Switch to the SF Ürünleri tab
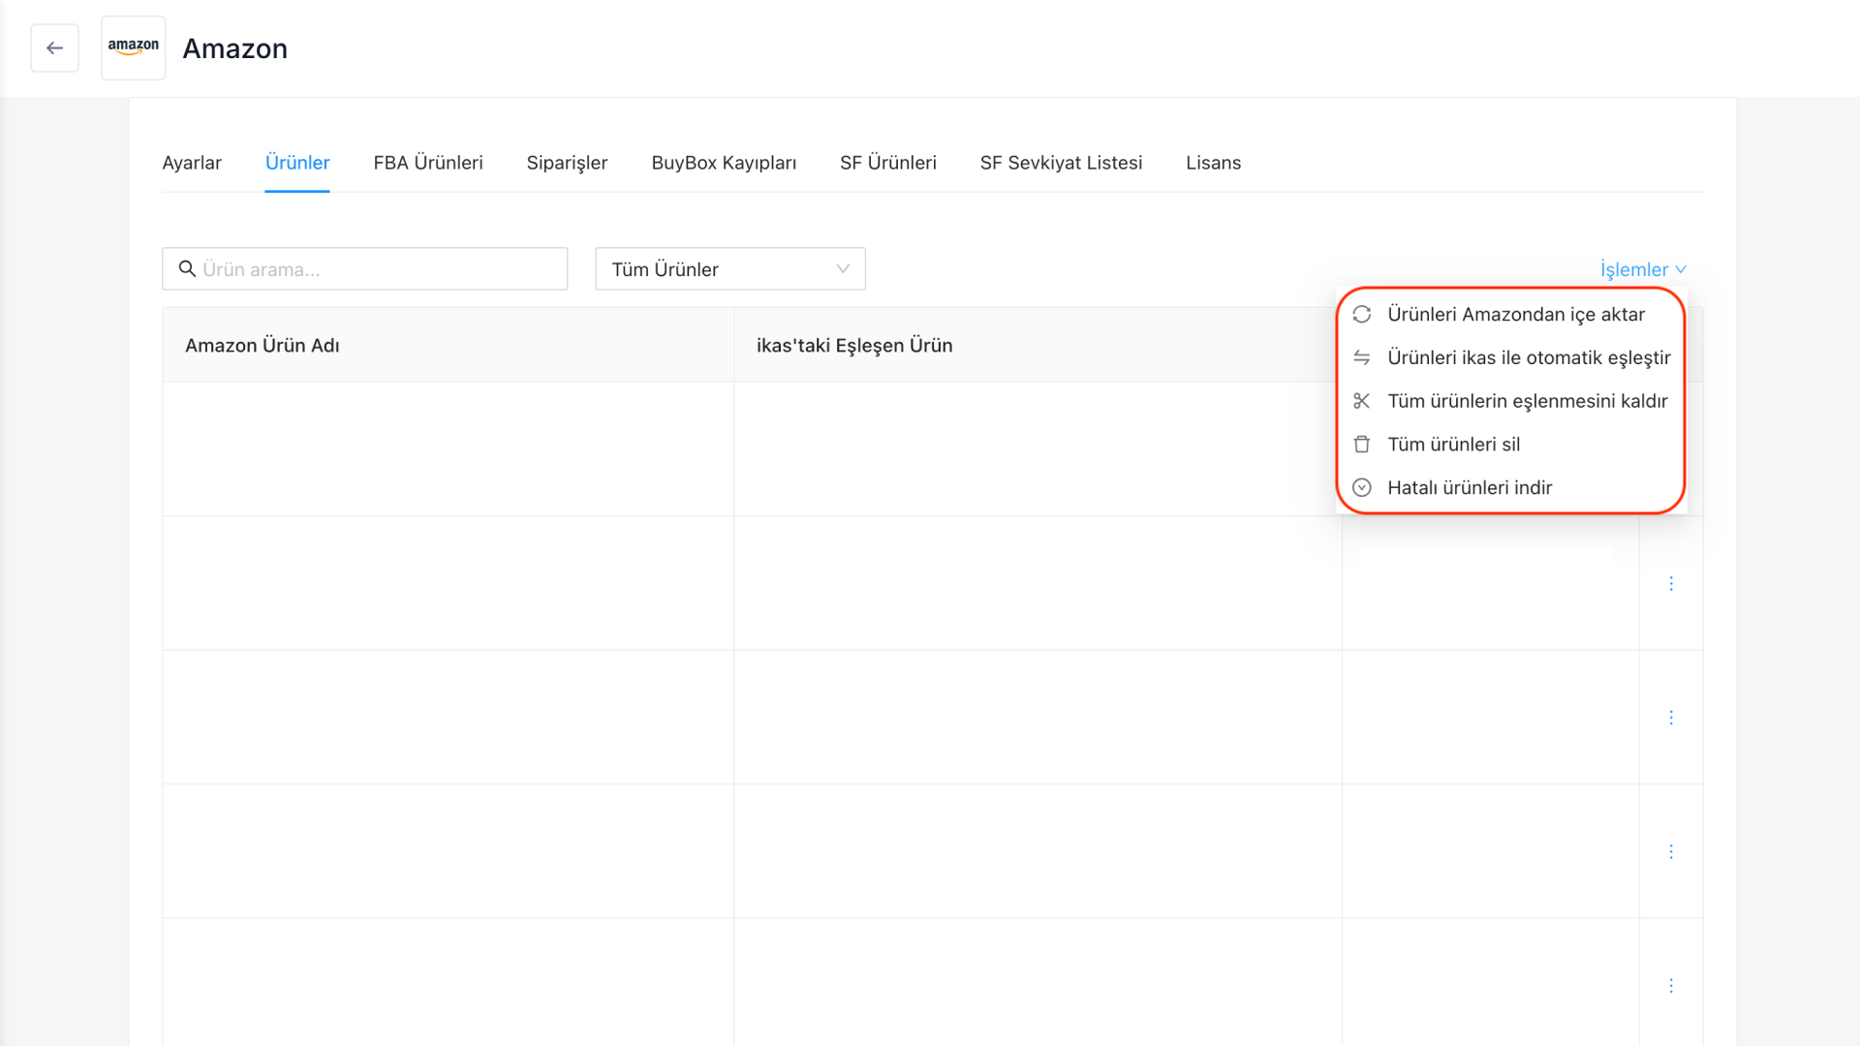Screen dimensions: 1860x1046 point(888,163)
